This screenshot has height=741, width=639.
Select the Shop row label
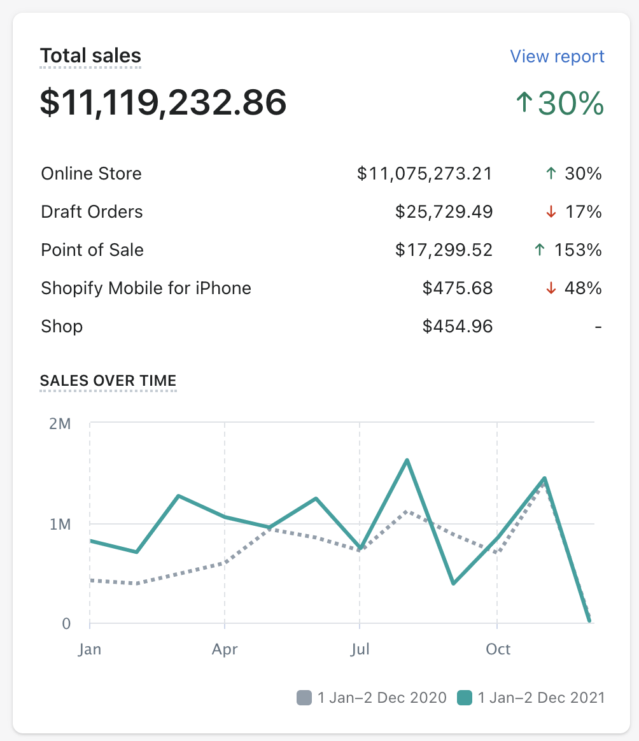coord(62,327)
